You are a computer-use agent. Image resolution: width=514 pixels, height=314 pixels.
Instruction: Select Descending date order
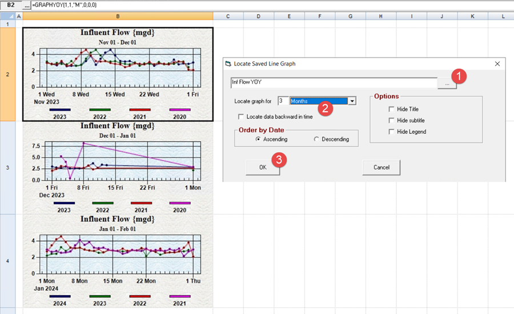click(316, 139)
